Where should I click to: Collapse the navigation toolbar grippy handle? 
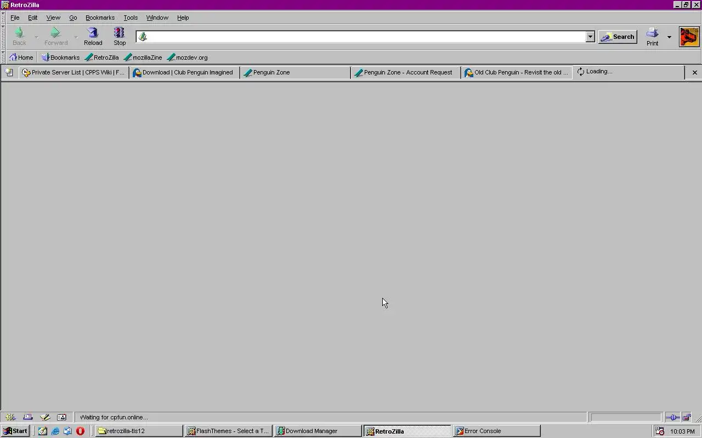click(x=3, y=37)
